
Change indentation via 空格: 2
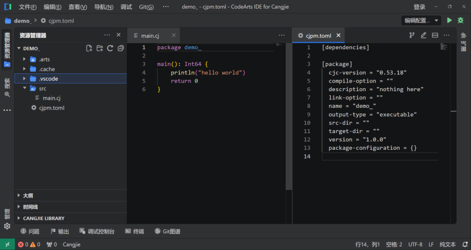point(394,244)
